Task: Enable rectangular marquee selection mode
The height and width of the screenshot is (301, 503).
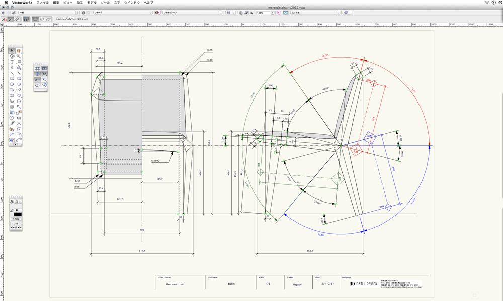Action: pyautogui.click(x=35, y=19)
